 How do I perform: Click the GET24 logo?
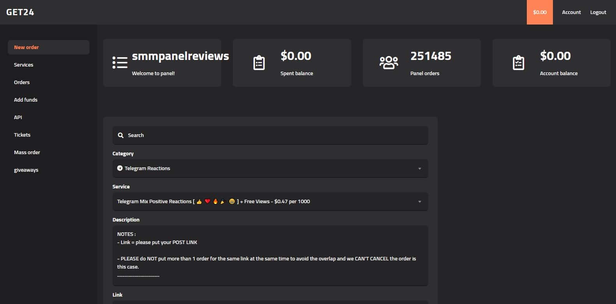pos(20,12)
